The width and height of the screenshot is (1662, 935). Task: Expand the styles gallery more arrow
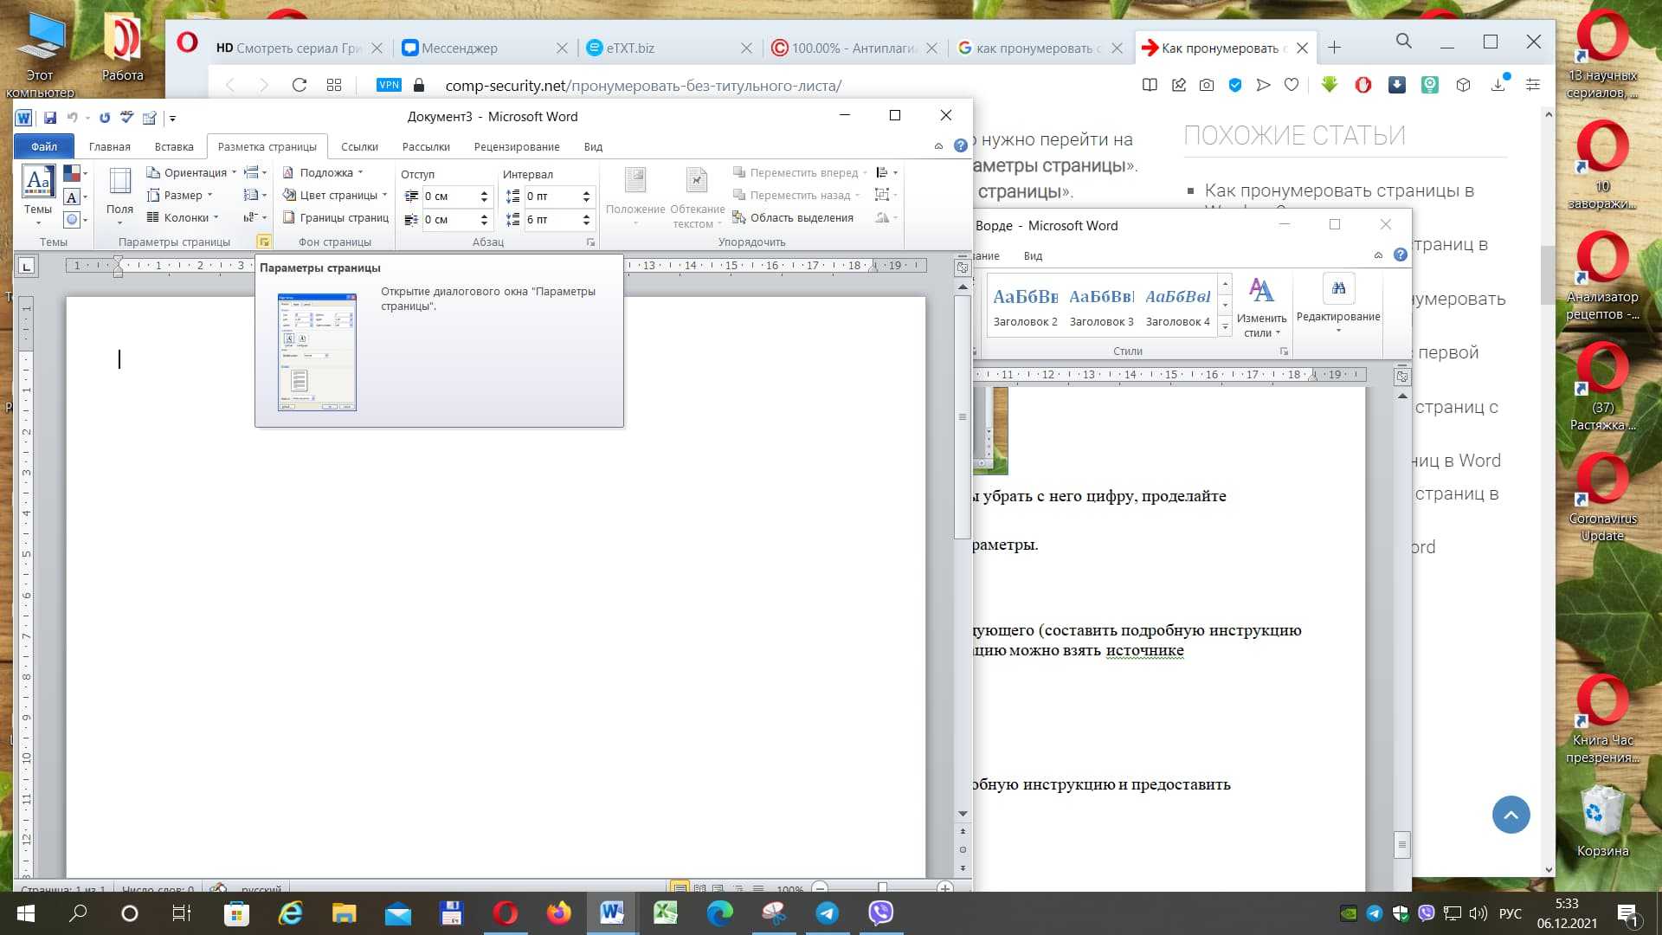click(1225, 327)
